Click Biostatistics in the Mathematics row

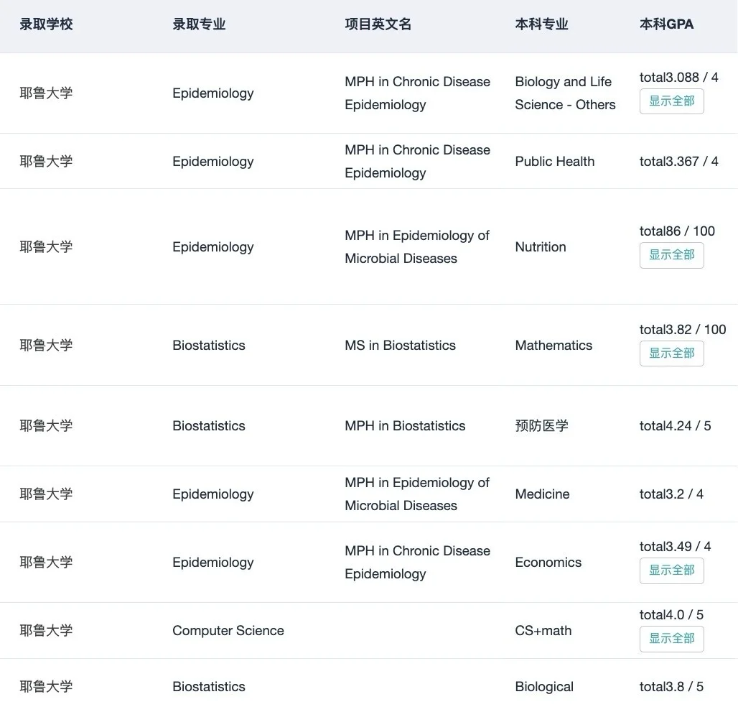(209, 346)
